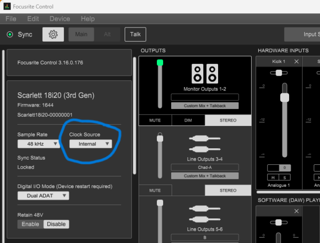Mute the Analogue 1 channel with M
The width and height of the screenshot is (320, 243).
coord(273,178)
